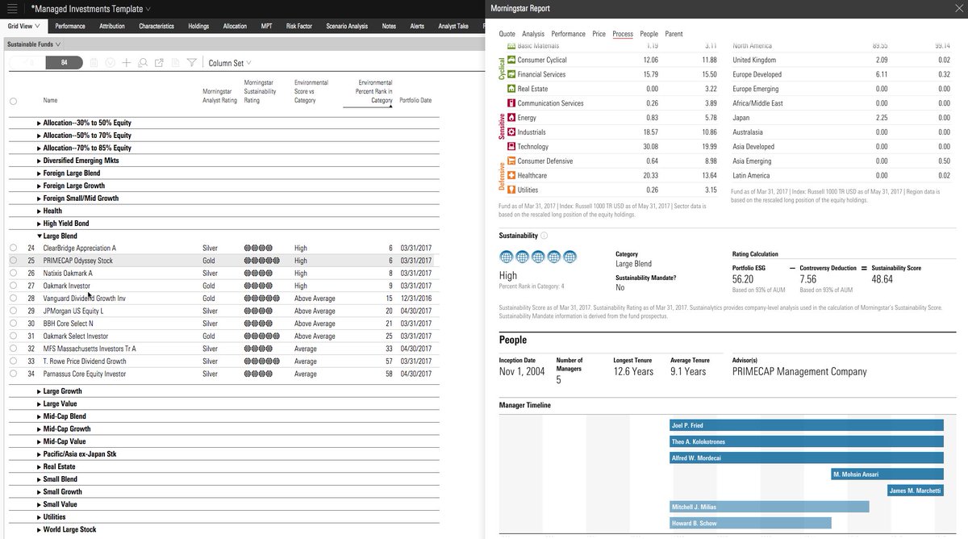The height and width of the screenshot is (539, 968).
Task: Toggle the select-all radio next to Name
Action: pos(13,101)
